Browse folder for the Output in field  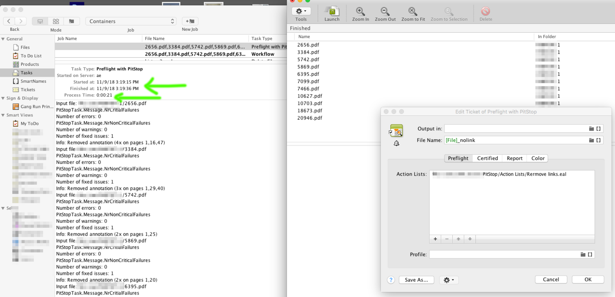(x=591, y=129)
